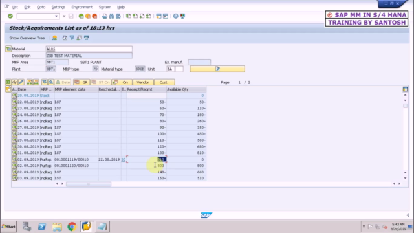Open the Help menu
The width and height of the screenshot is (414, 233).
(x=121, y=7)
